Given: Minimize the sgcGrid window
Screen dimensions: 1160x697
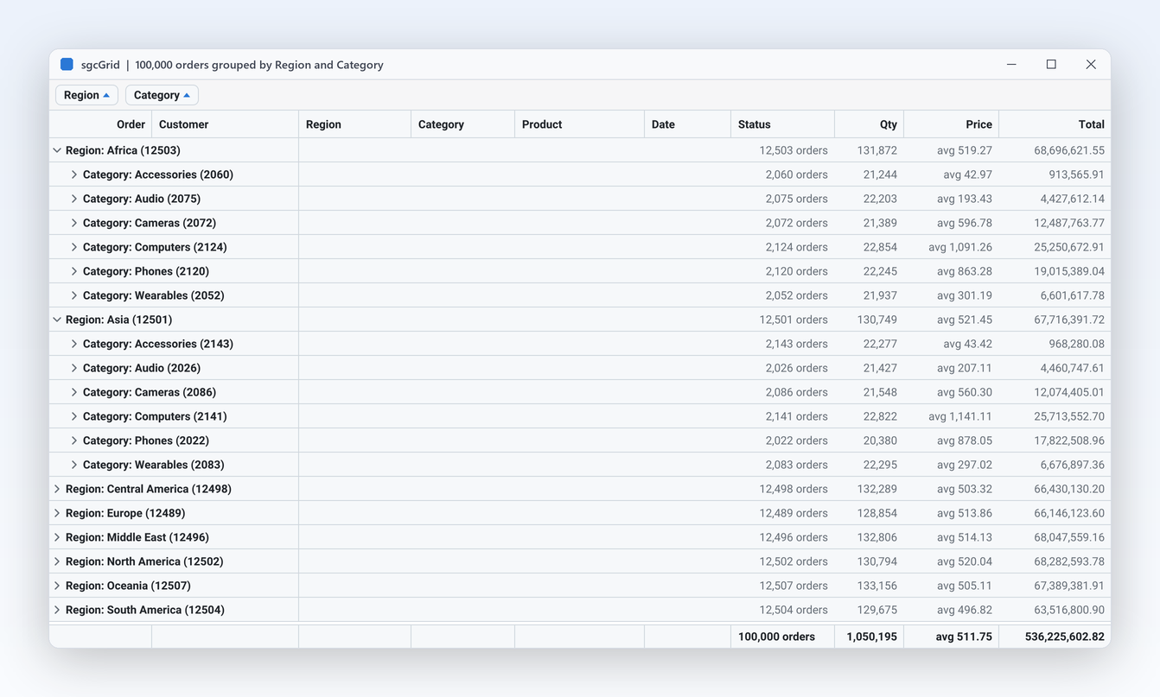Looking at the screenshot, I should (1011, 65).
